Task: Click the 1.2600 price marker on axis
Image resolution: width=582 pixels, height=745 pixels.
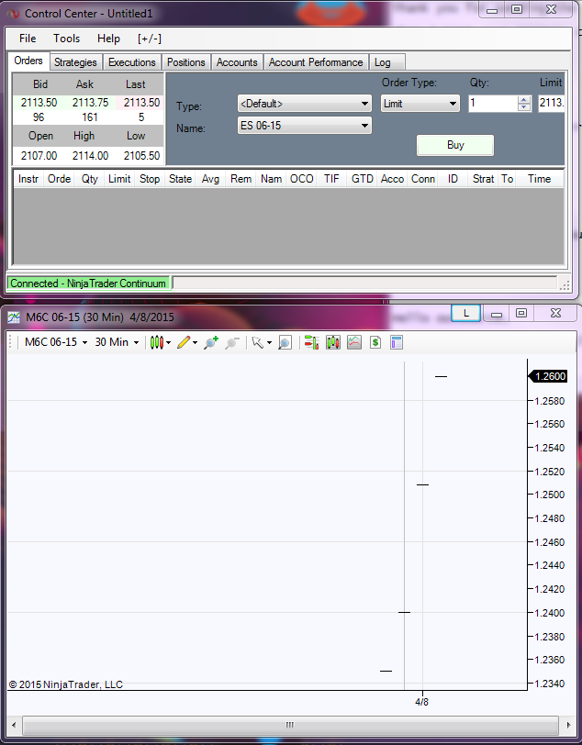Action: pos(548,376)
